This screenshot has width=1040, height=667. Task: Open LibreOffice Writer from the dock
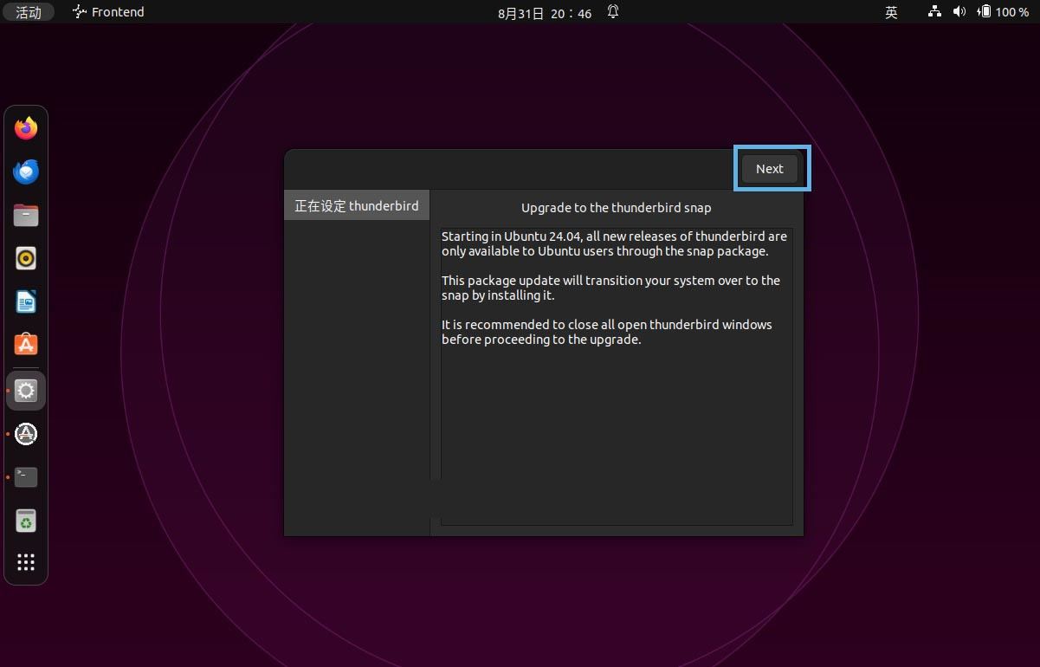26,302
